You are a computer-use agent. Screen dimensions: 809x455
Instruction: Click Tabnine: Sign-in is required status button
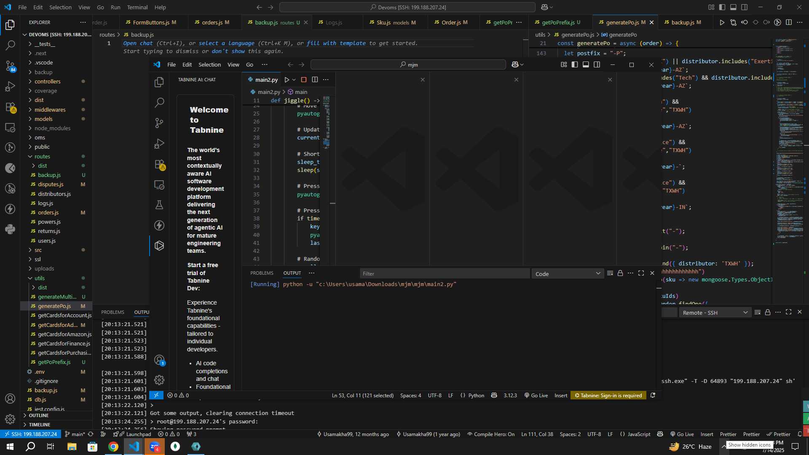click(608, 395)
